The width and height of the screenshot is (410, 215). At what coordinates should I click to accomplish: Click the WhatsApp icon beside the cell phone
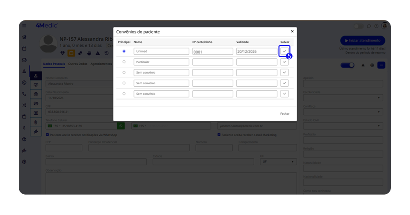click(121, 126)
